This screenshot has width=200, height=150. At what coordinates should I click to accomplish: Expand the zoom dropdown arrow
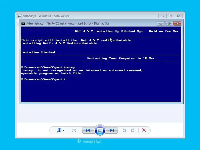(63, 130)
